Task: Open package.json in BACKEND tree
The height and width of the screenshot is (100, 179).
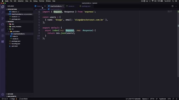Action: (x=20, y=41)
